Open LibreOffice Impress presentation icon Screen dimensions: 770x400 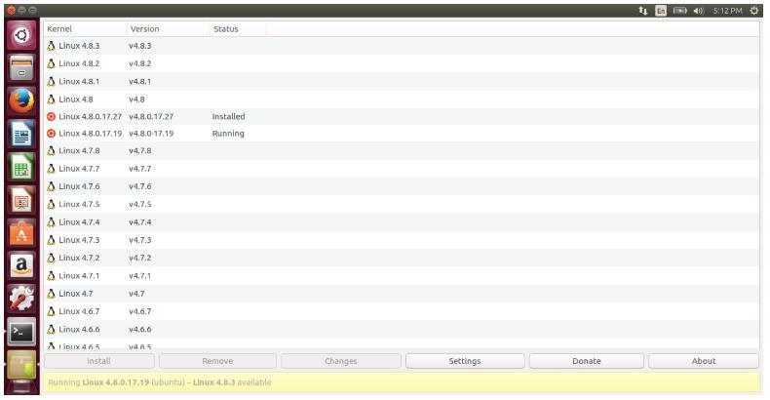(21, 199)
